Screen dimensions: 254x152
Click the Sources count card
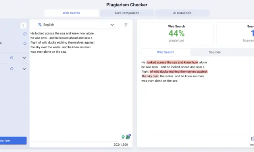coord(235,33)
